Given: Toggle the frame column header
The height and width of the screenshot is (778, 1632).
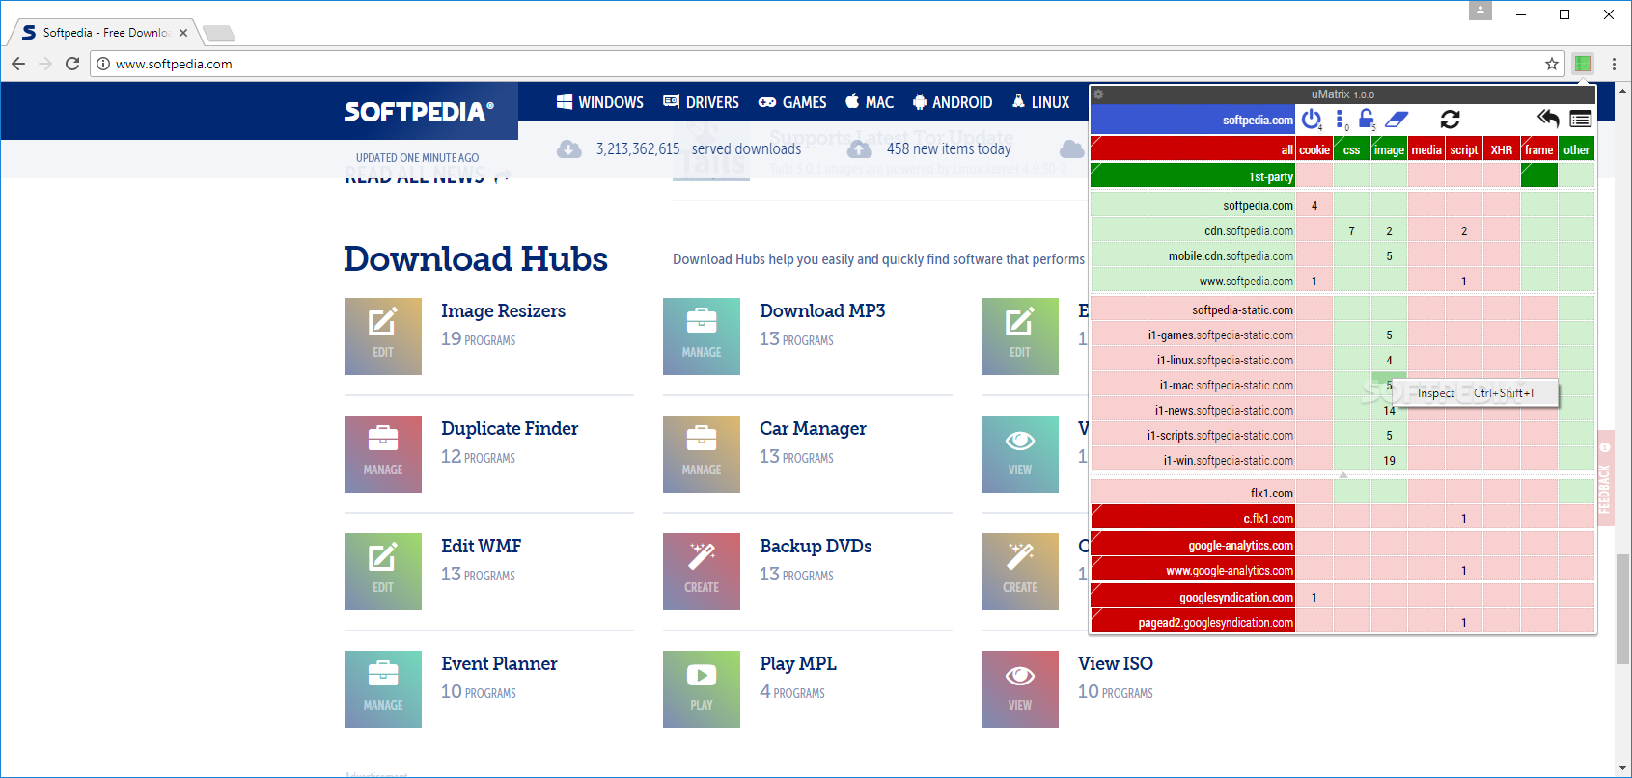Looking at the screenshot, I should pos(1539,149).
